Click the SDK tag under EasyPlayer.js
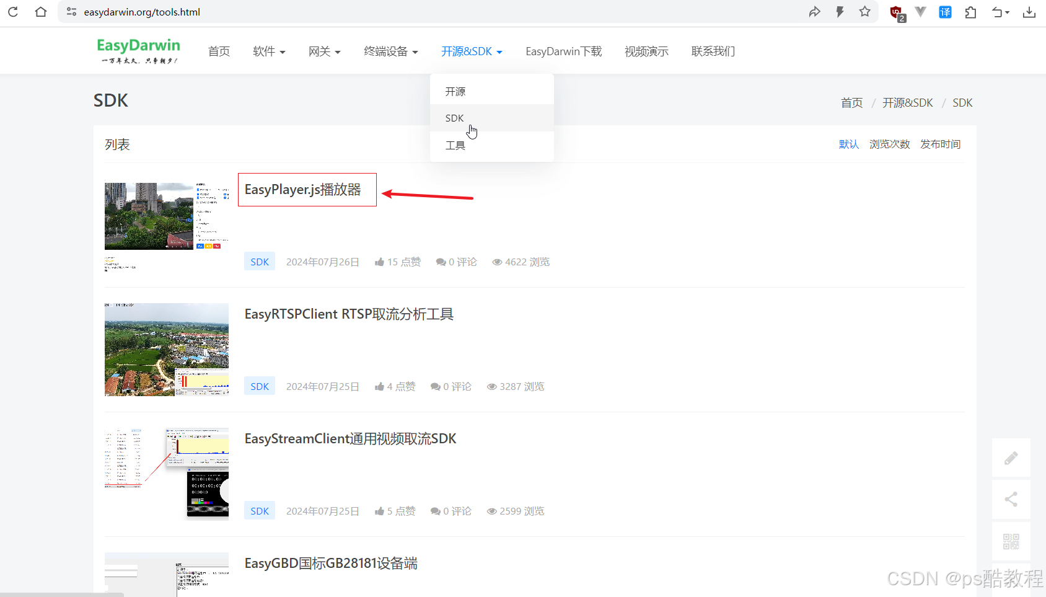 click(260, 262)
